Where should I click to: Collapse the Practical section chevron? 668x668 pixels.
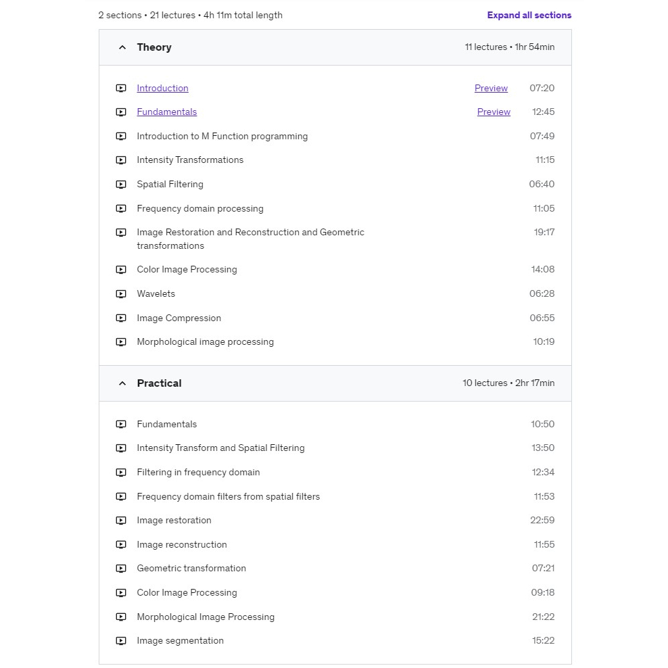[122, 383]
